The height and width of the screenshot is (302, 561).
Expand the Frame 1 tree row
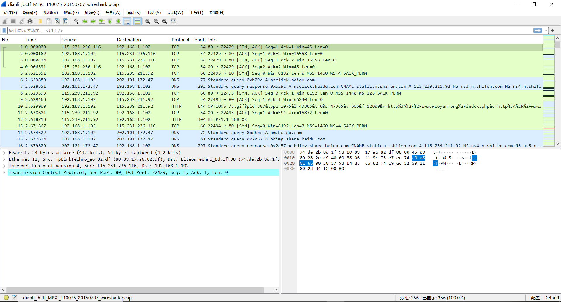point(4,152)
